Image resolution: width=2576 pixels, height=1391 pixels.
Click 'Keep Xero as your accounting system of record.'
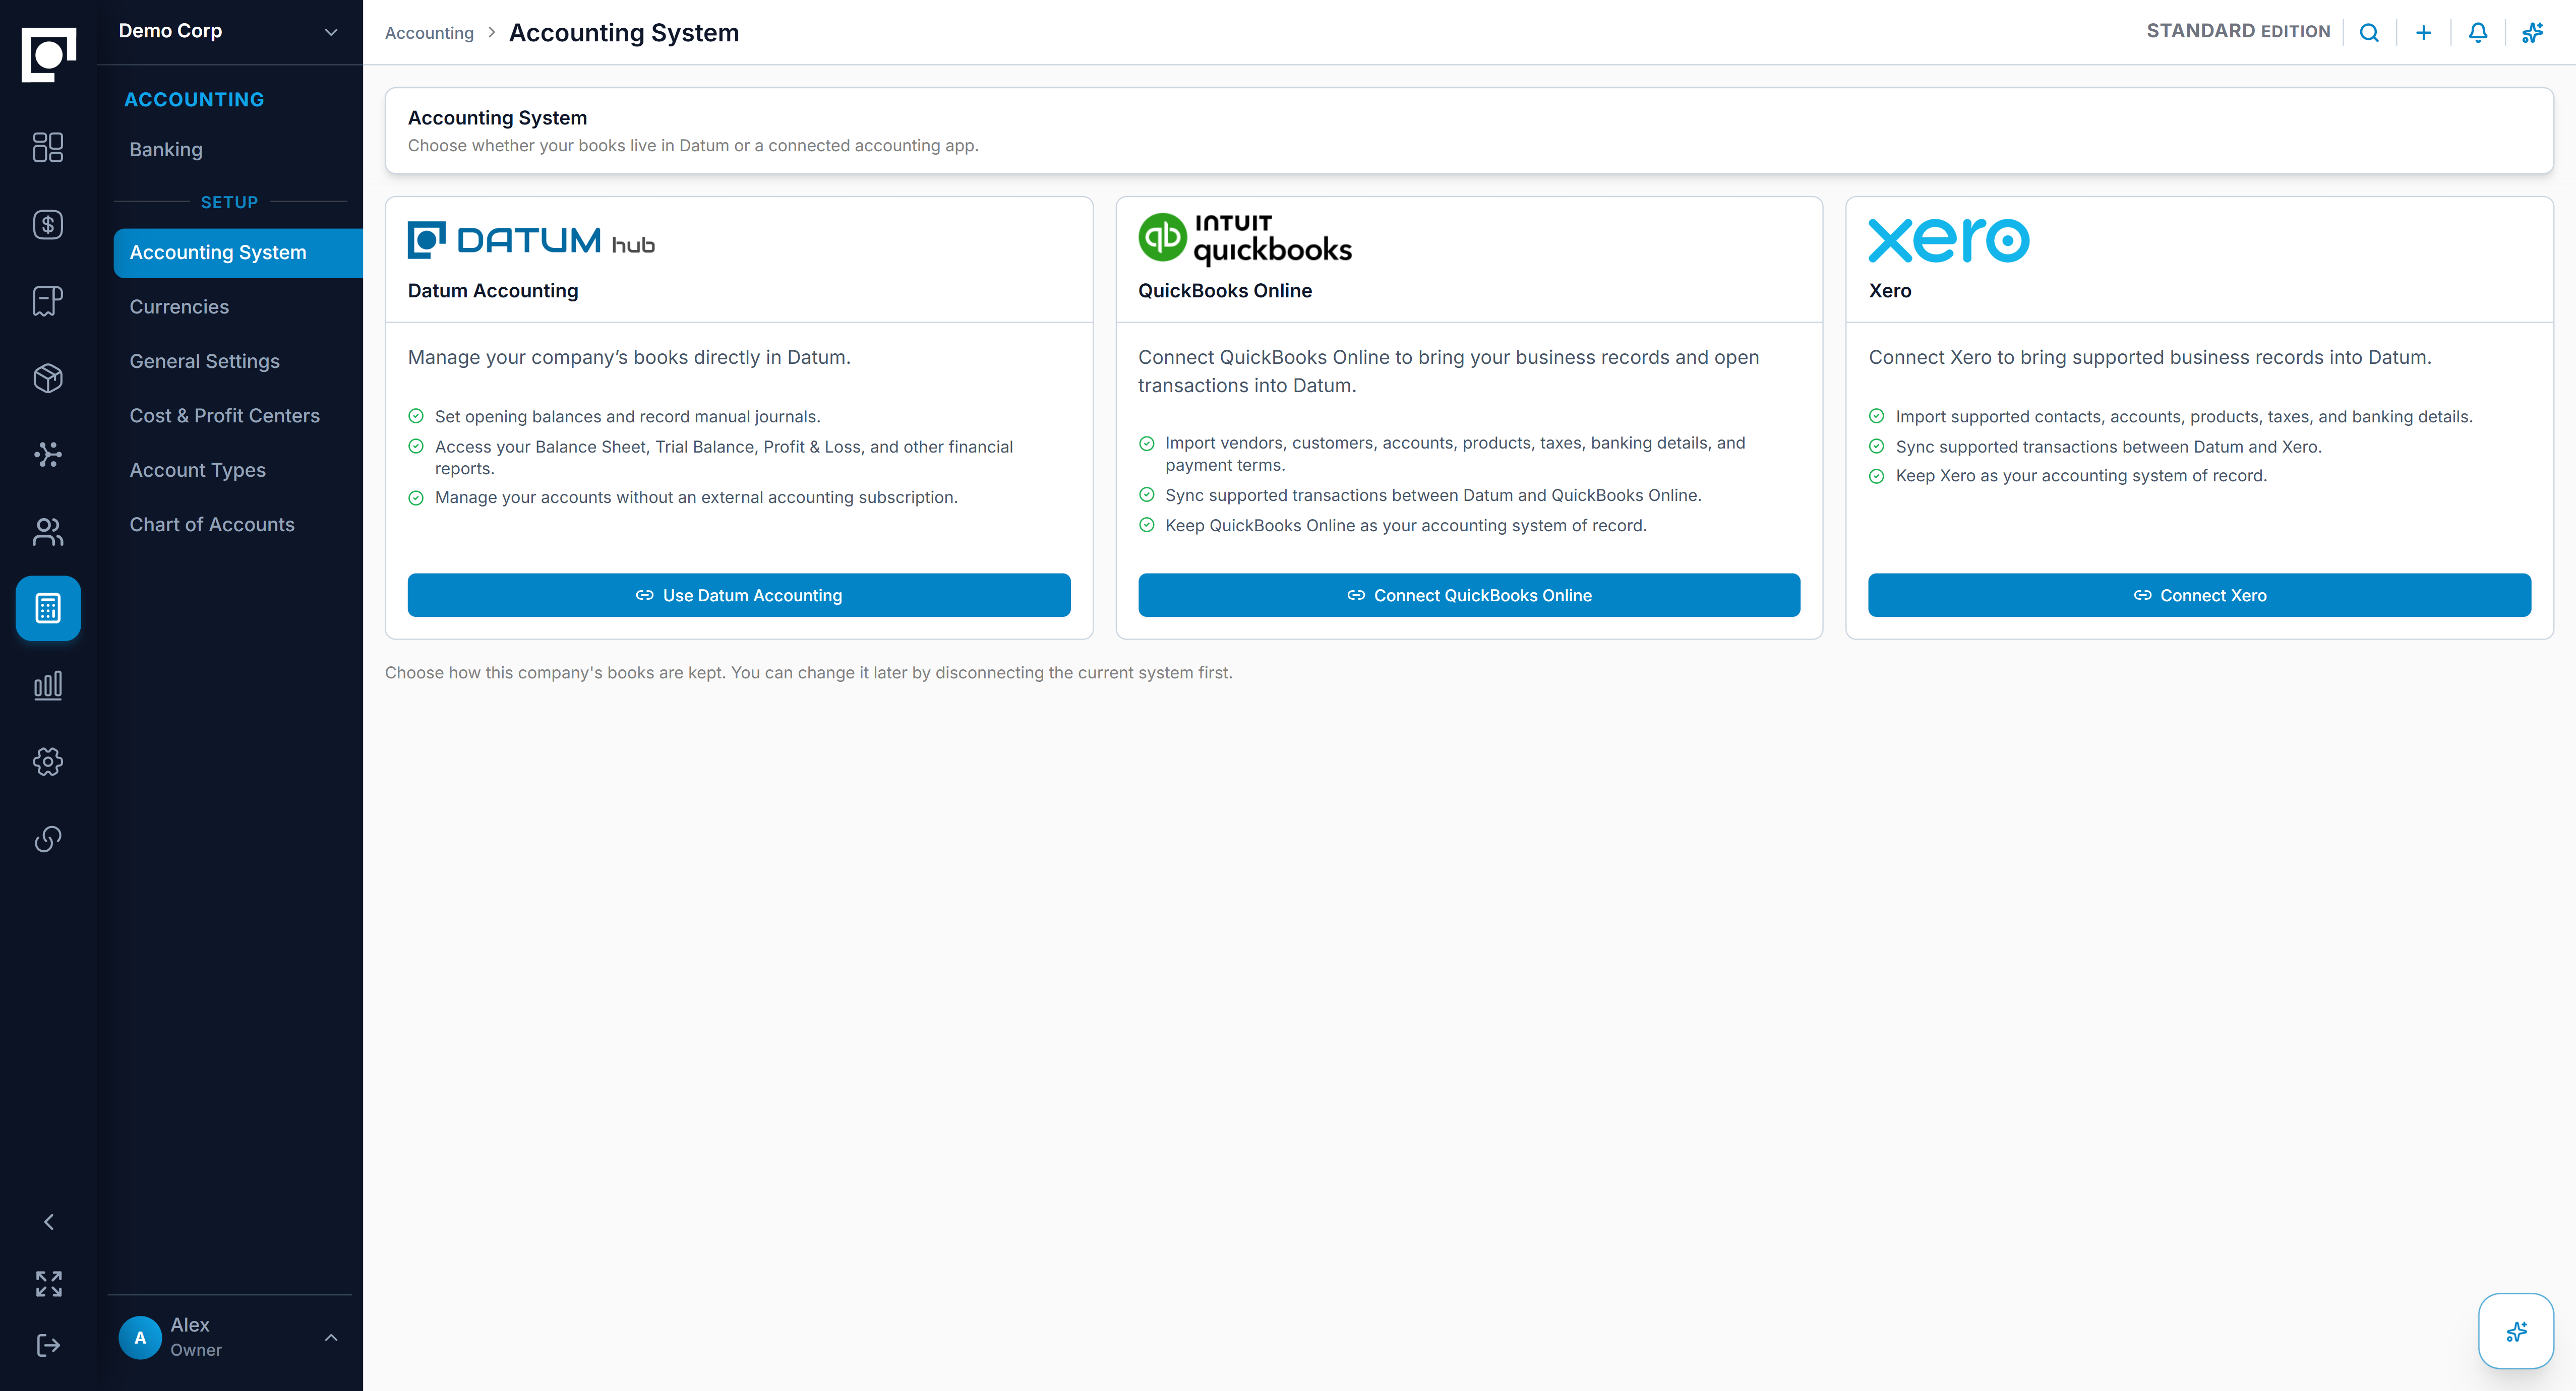(x=2081, y=476)
